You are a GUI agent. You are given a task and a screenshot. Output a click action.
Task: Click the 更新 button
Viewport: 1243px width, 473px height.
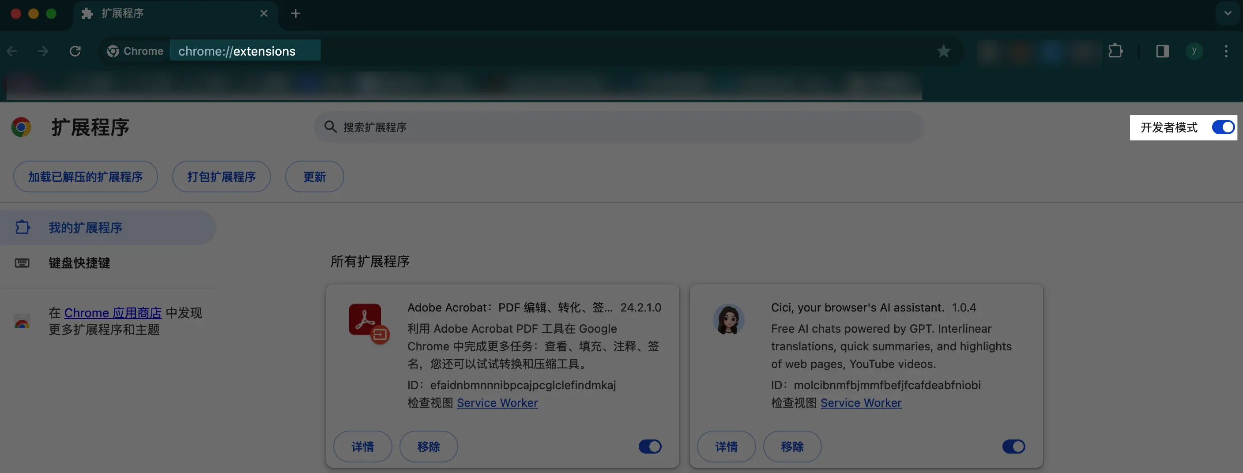pos(315,177)
